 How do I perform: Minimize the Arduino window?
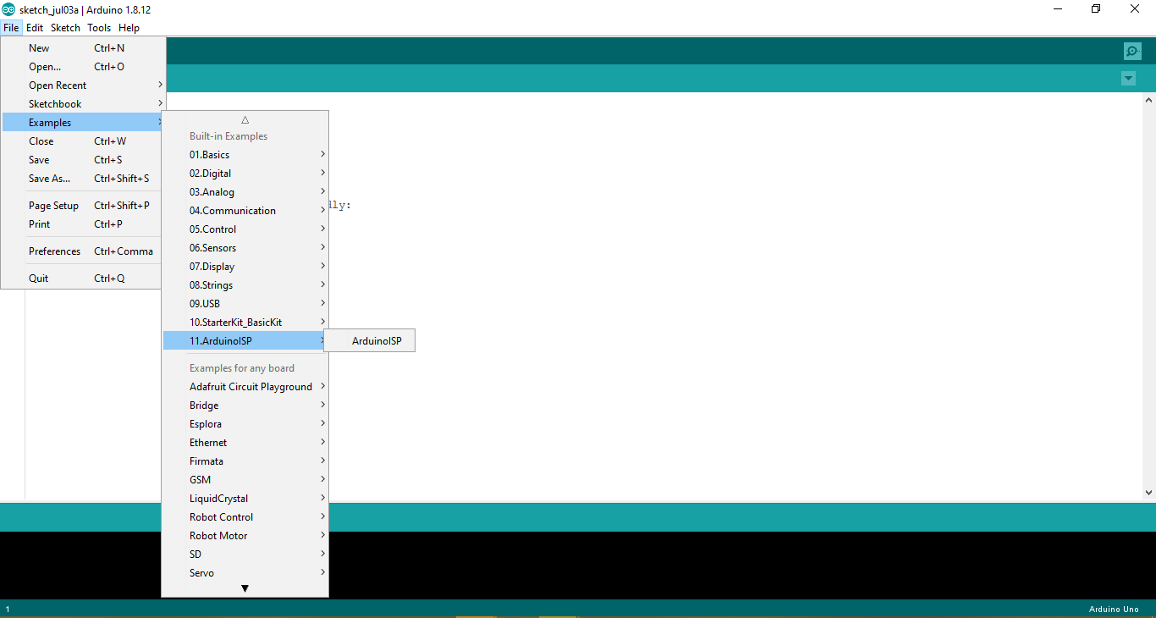[x=1058, y=9]
